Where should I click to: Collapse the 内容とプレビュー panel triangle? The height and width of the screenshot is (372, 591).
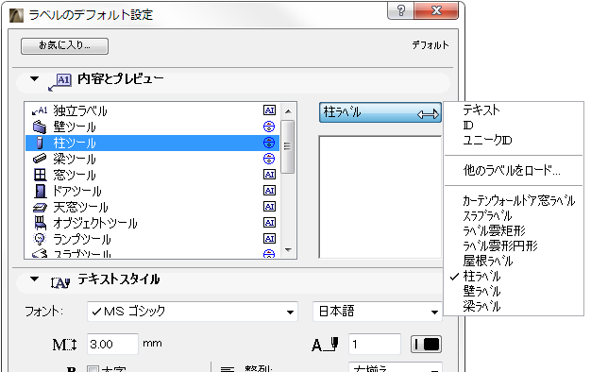pyautogui.click(x=35, y=79)
